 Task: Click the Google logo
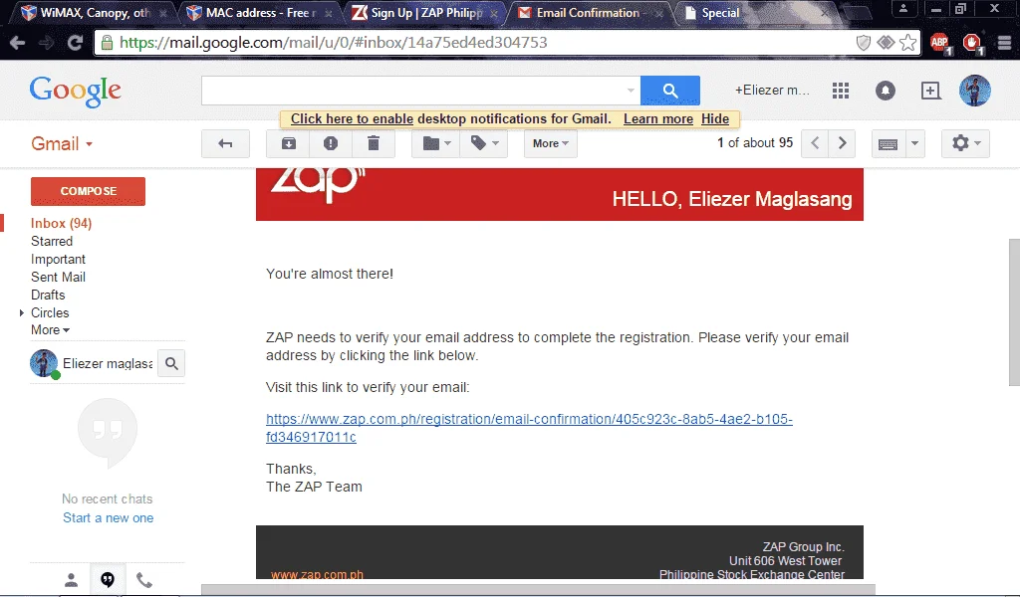76,91
